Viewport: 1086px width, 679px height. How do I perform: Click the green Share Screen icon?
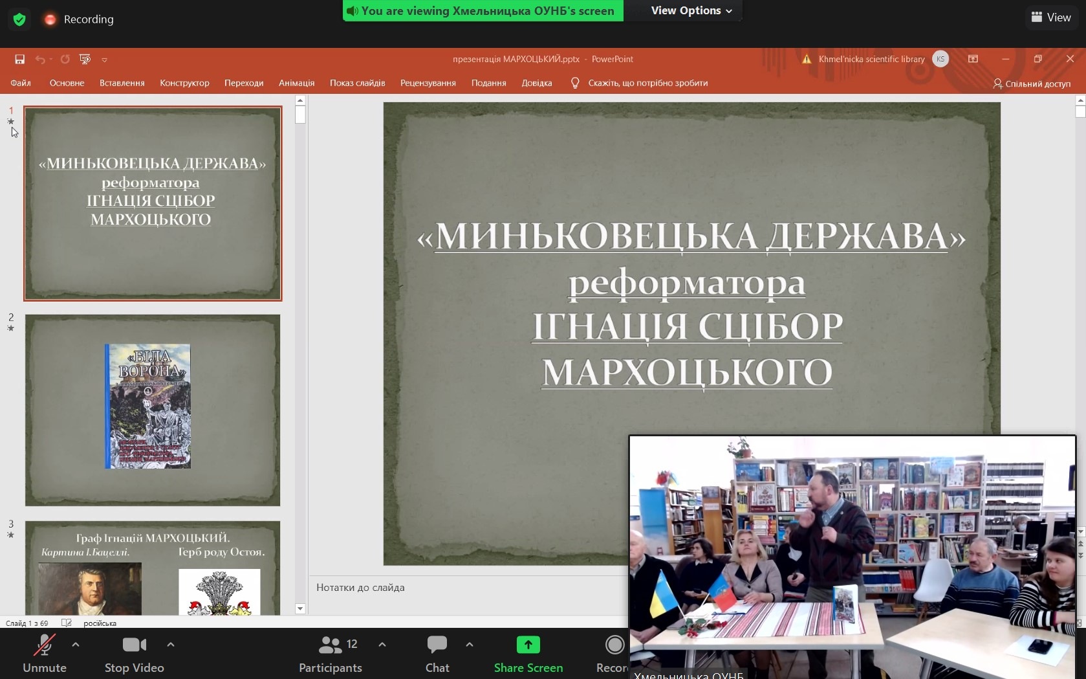528,645
